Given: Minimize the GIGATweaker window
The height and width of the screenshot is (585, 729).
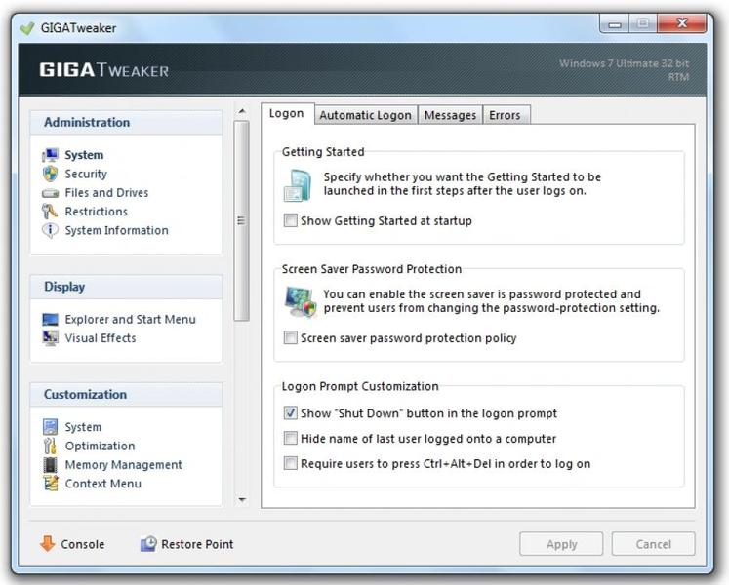Looking at the screenshot, I should click(615, 23).
